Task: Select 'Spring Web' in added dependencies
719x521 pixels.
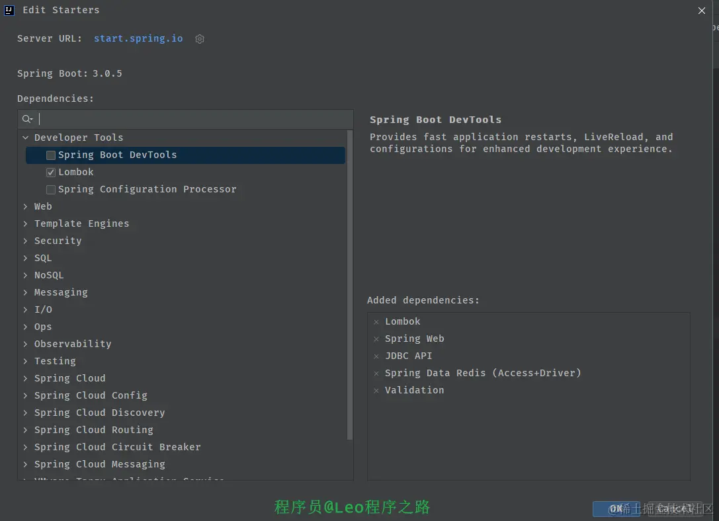Action: [414, 339]
